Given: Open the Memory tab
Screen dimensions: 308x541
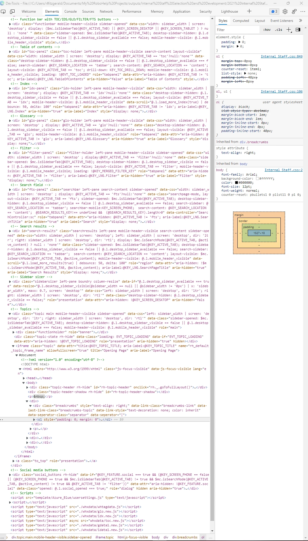Looking at the screenshot, I should tap(157, 11).
